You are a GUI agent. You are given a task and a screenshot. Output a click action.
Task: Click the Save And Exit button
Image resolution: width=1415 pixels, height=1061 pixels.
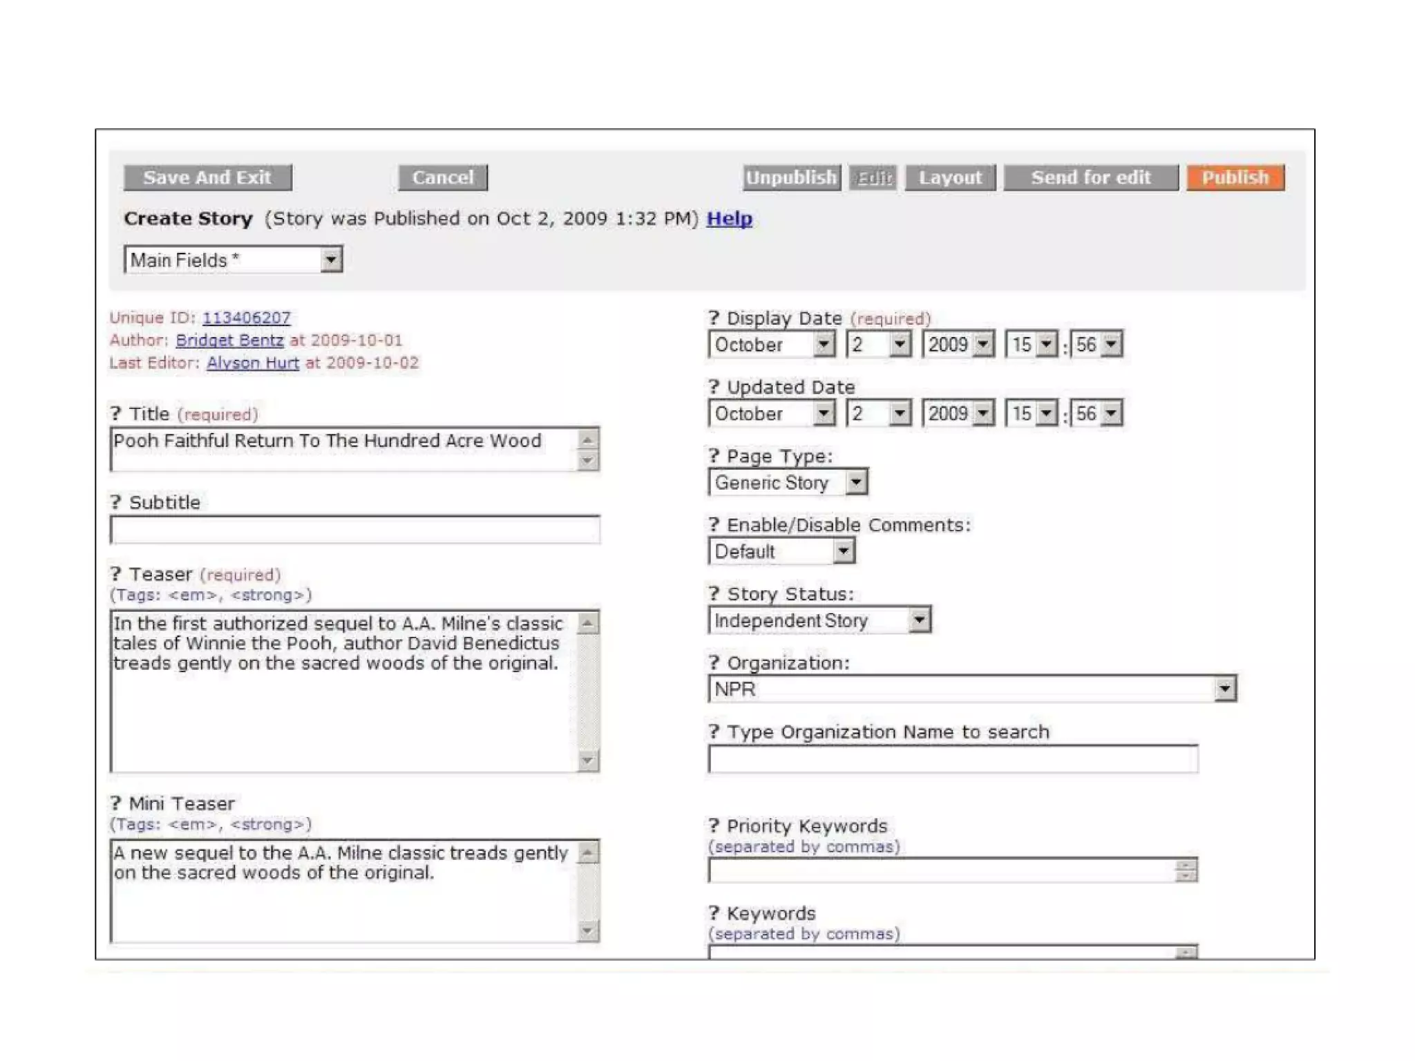(207, 178)
